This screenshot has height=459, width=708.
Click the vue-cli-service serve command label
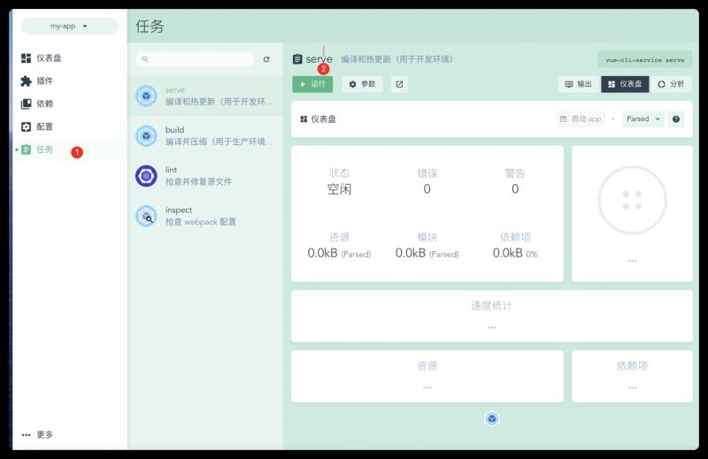(645, 59)
